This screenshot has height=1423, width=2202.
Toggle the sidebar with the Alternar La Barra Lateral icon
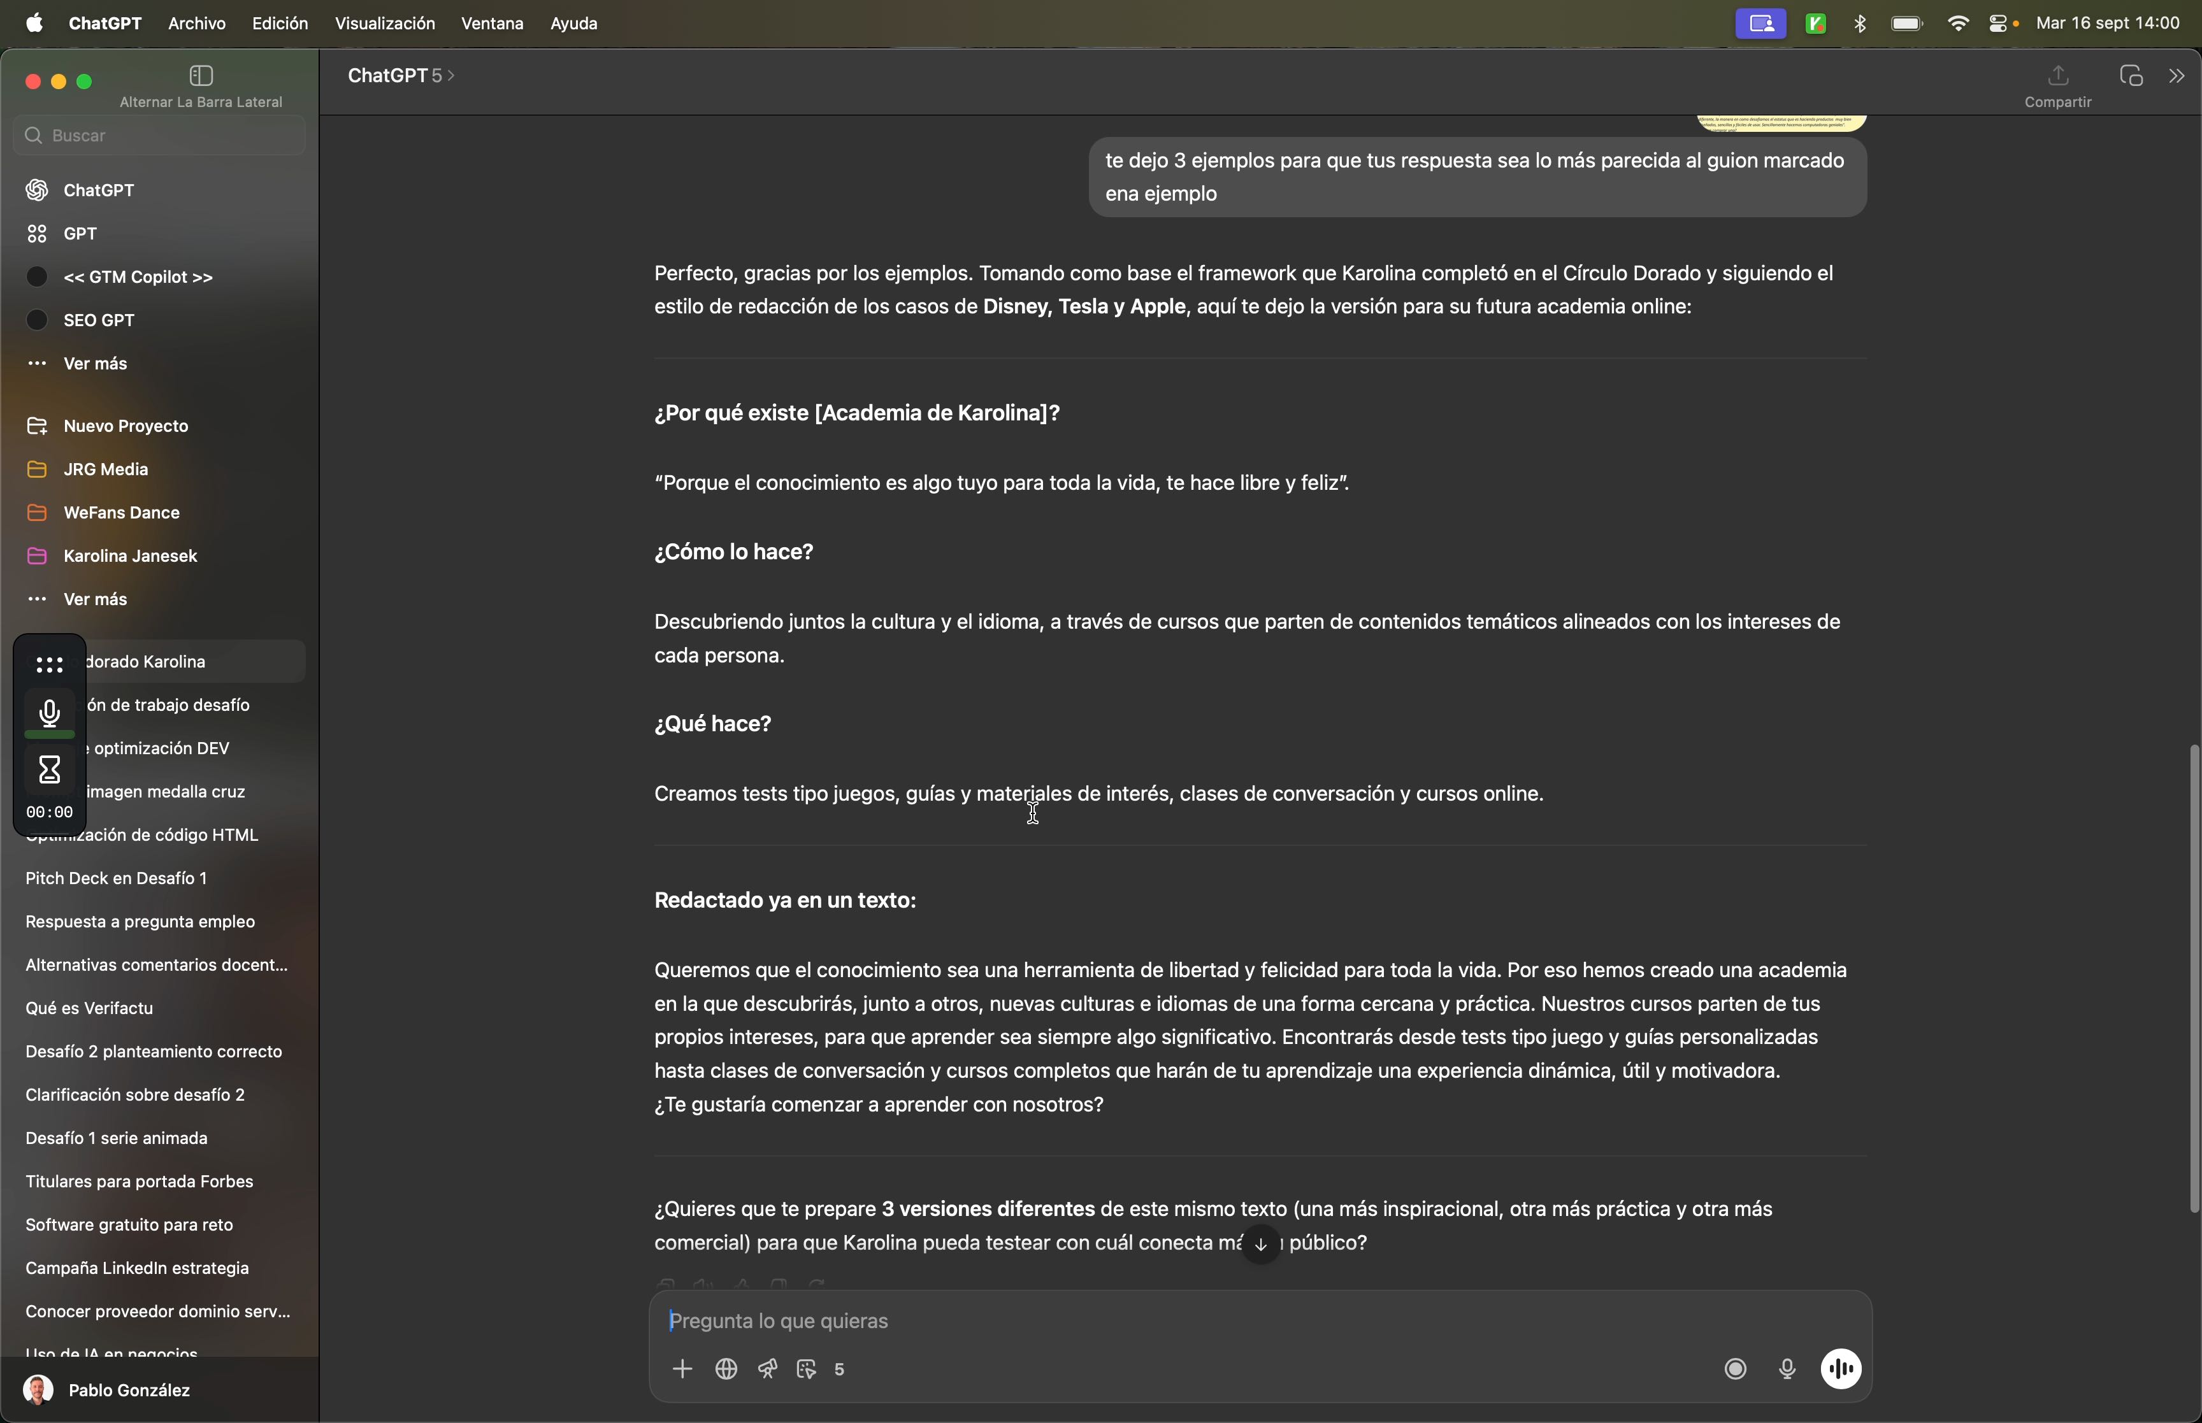click(x=201, y=76)
